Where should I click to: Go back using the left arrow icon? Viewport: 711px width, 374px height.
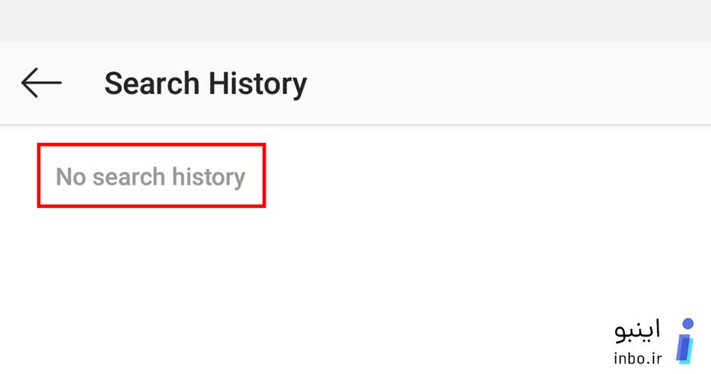click(x=41, y=83)
